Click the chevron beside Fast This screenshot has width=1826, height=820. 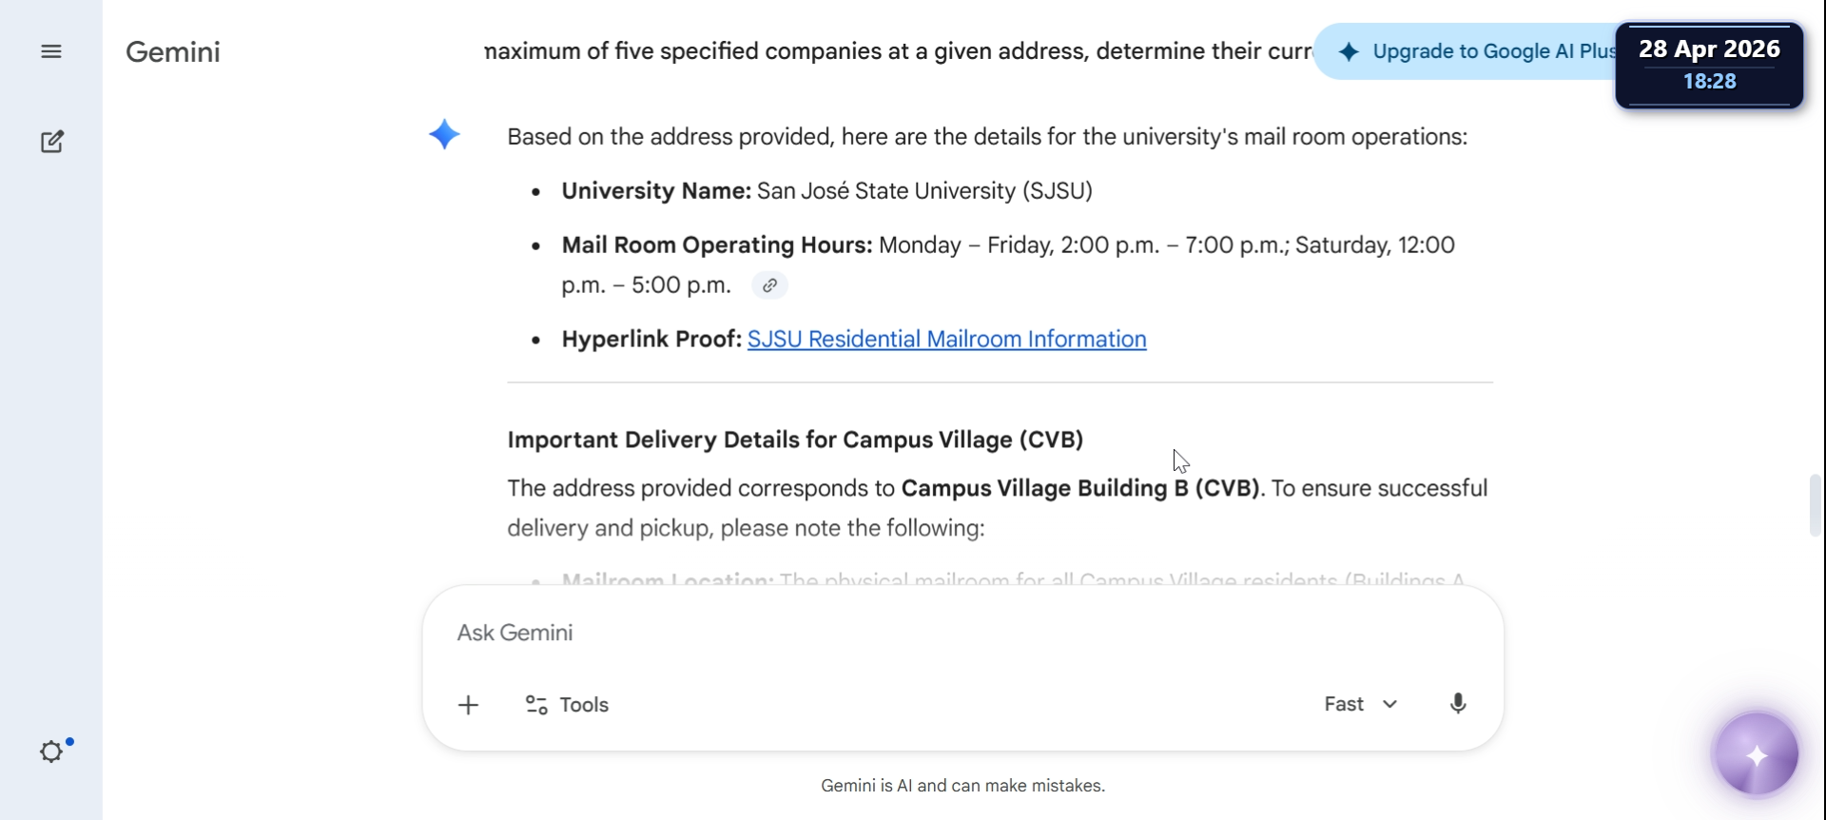tap(1389, 704)
